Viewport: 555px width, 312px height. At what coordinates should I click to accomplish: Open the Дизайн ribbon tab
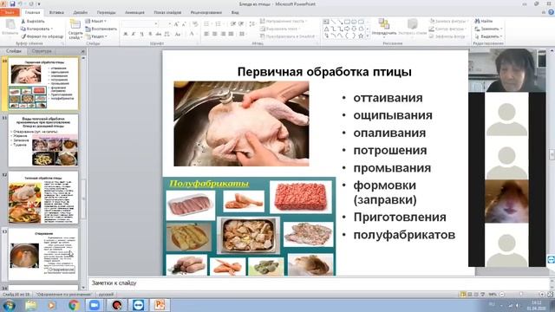81,12
